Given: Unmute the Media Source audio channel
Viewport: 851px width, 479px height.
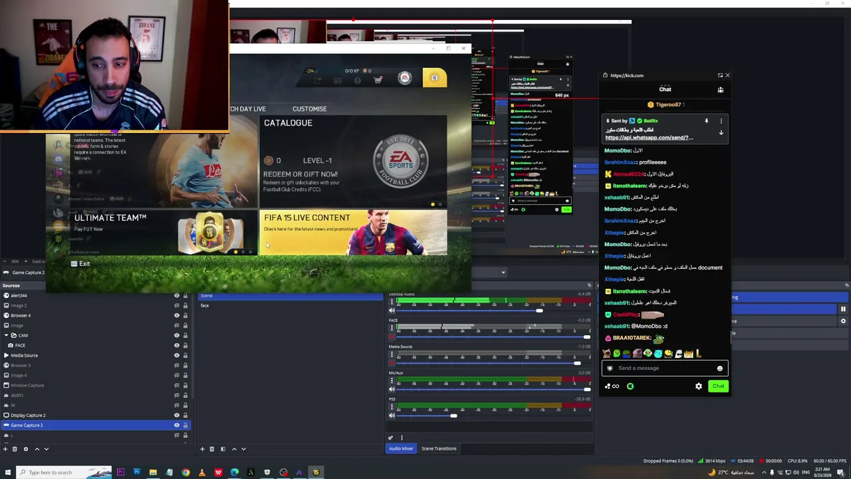Looking at the screenshot, I should [x=392, y=363].
